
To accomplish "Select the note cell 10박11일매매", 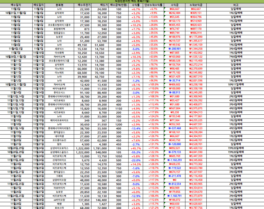I will (236, 85).
